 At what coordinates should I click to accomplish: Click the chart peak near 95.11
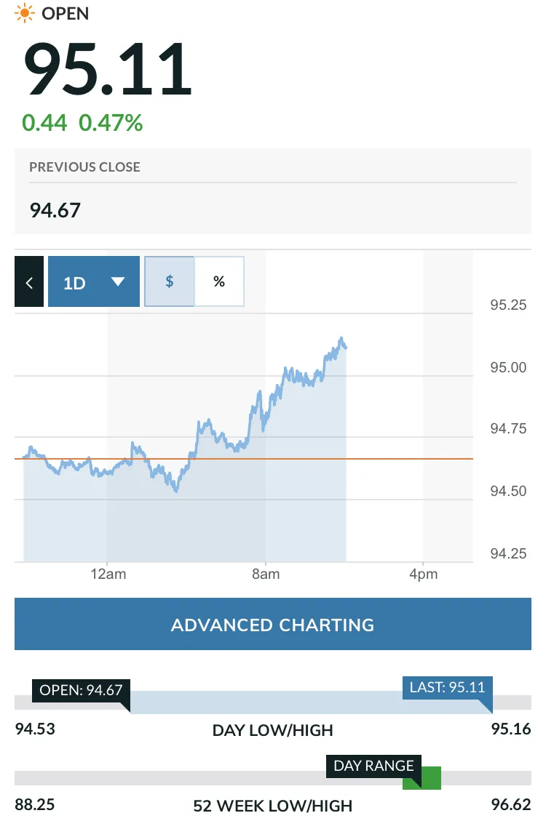(x=341, y=340)
